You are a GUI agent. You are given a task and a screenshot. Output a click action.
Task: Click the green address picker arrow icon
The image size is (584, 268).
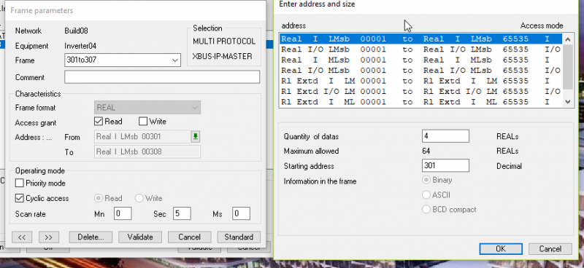coord(195,137)
